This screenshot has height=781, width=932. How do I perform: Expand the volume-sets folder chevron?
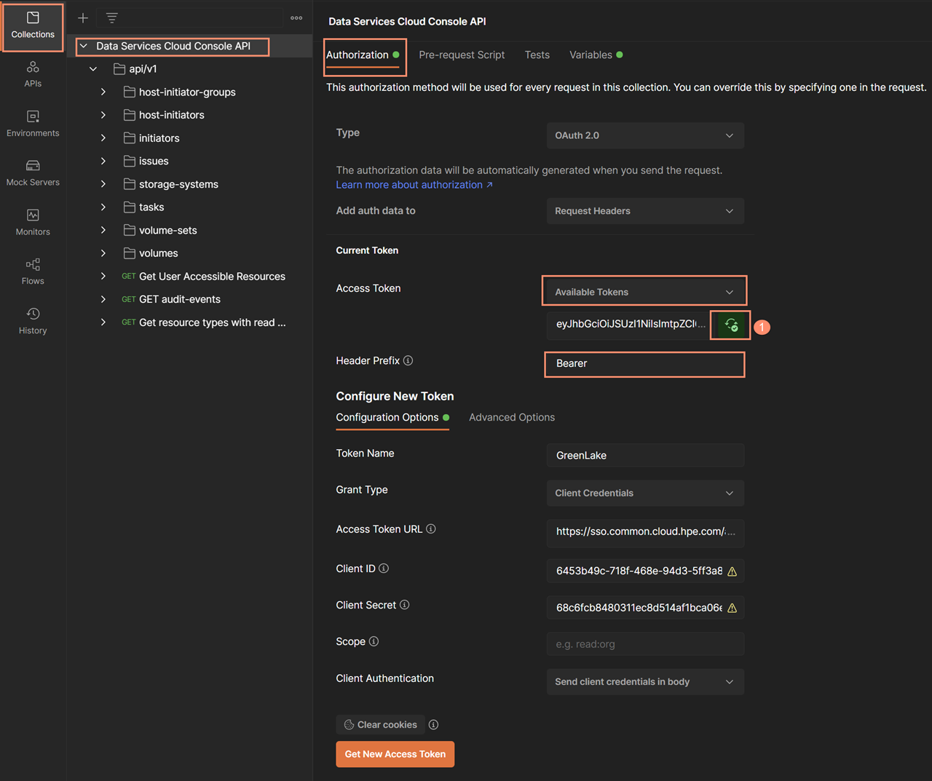(103, 230)
